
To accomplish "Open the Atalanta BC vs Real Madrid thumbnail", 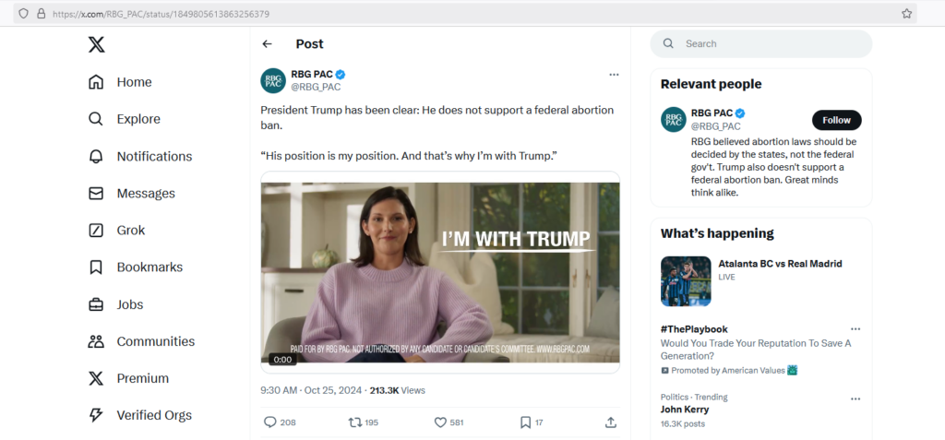I will pyautogui.click(x=686, y=280).
